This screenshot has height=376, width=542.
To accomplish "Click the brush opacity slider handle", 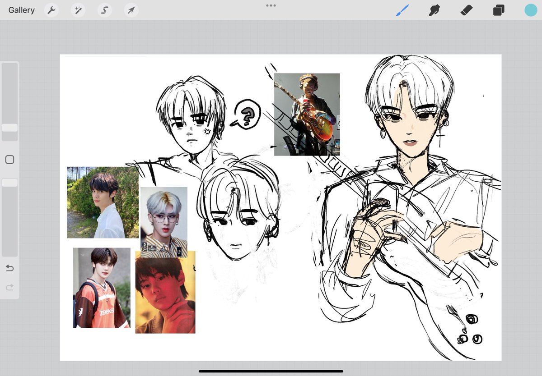I will (x=9, y=183).
